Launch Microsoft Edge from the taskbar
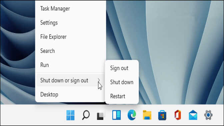This screenshot has width=224, height=126. point(132,115)
